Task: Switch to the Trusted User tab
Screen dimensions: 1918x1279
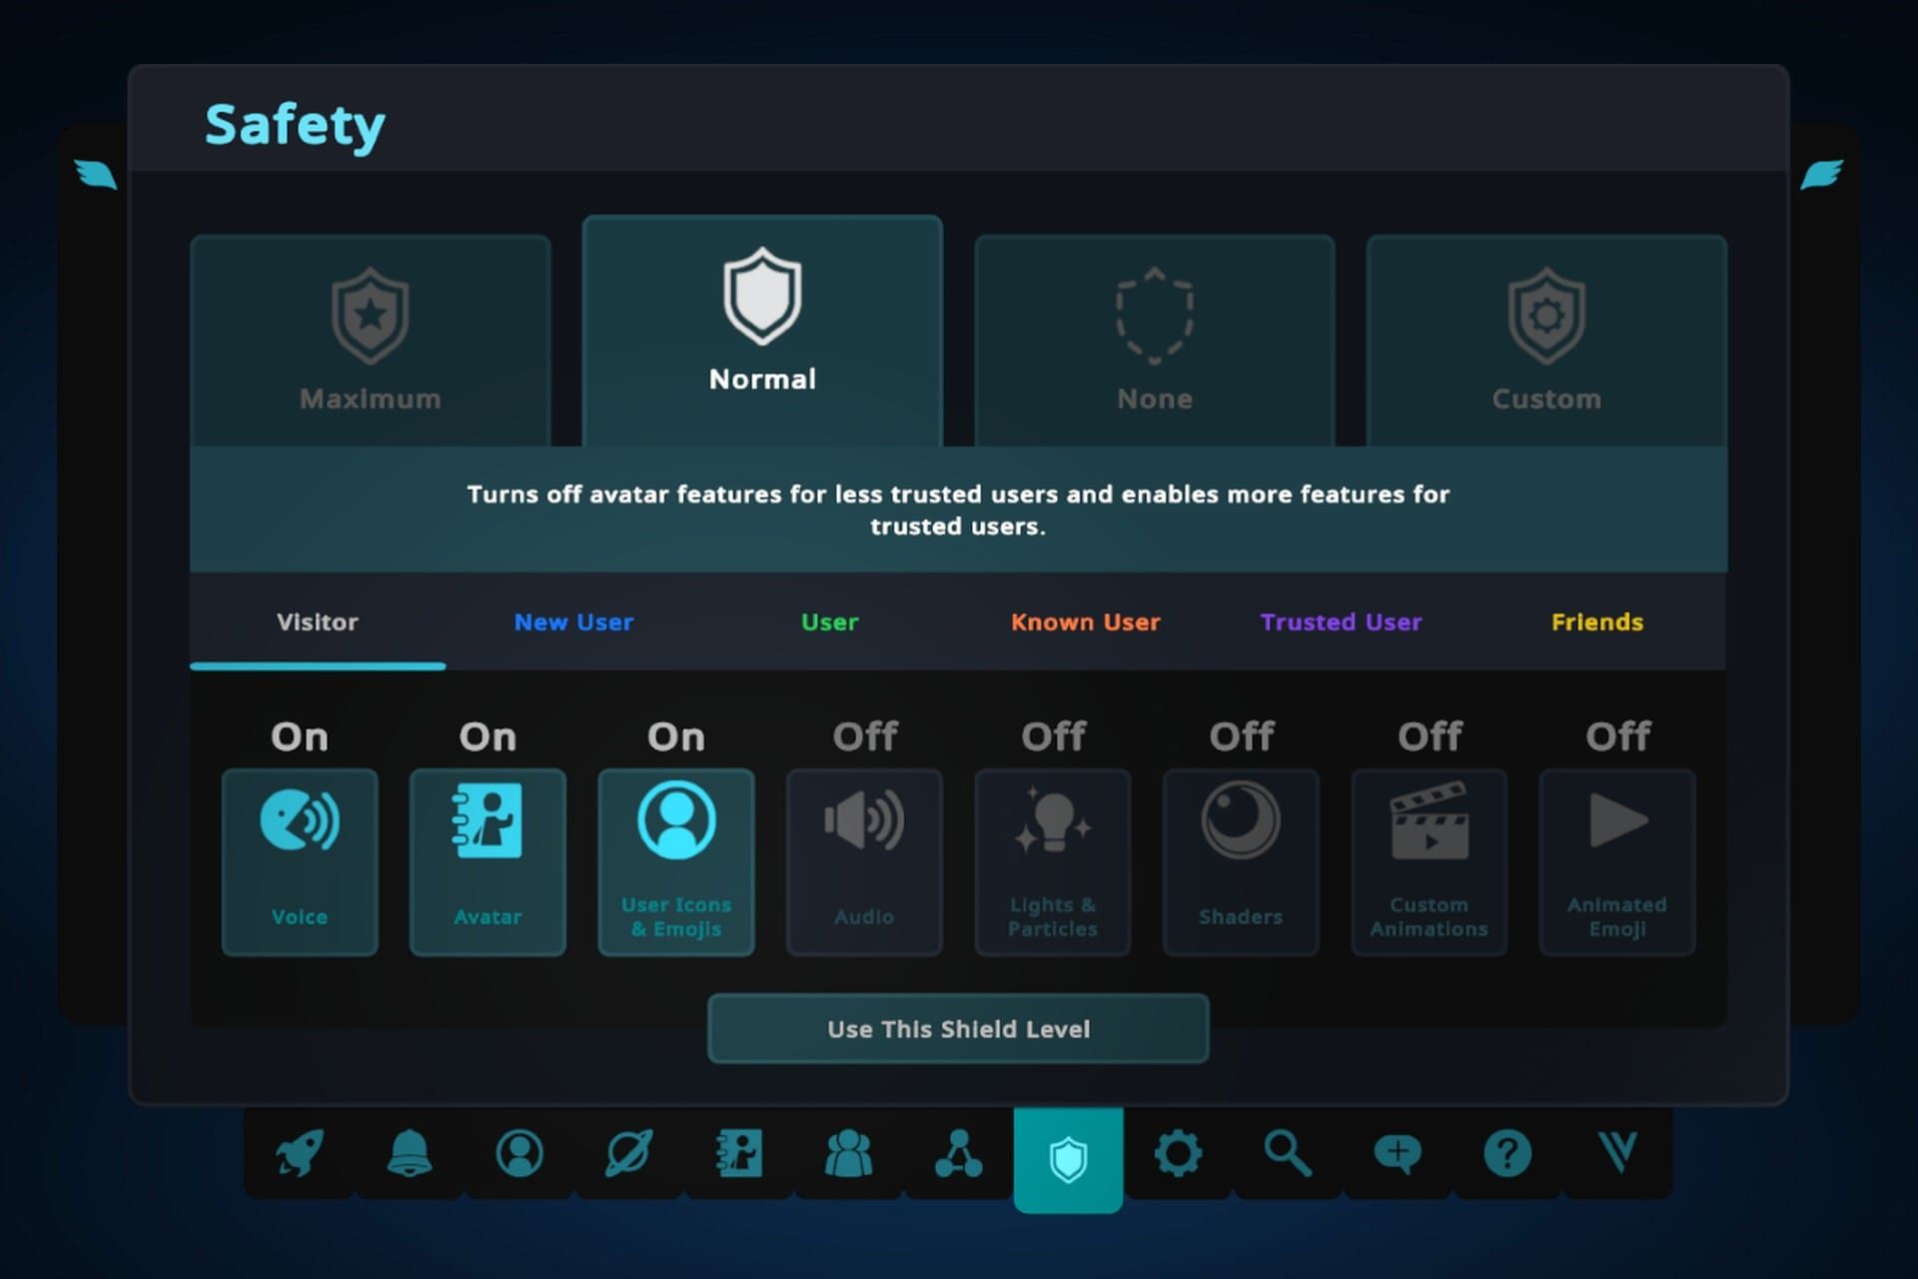Action: pyautogui.click(x=1341, y=623)
